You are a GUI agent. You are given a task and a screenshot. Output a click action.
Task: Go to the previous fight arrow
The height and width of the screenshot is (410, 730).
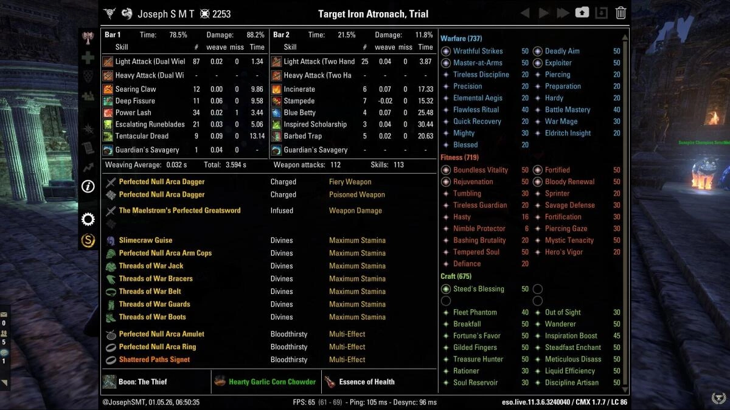[524, 13]
